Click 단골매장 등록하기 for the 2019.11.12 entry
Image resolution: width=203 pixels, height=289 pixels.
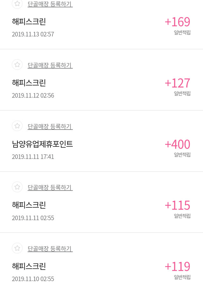pos(50,65)
